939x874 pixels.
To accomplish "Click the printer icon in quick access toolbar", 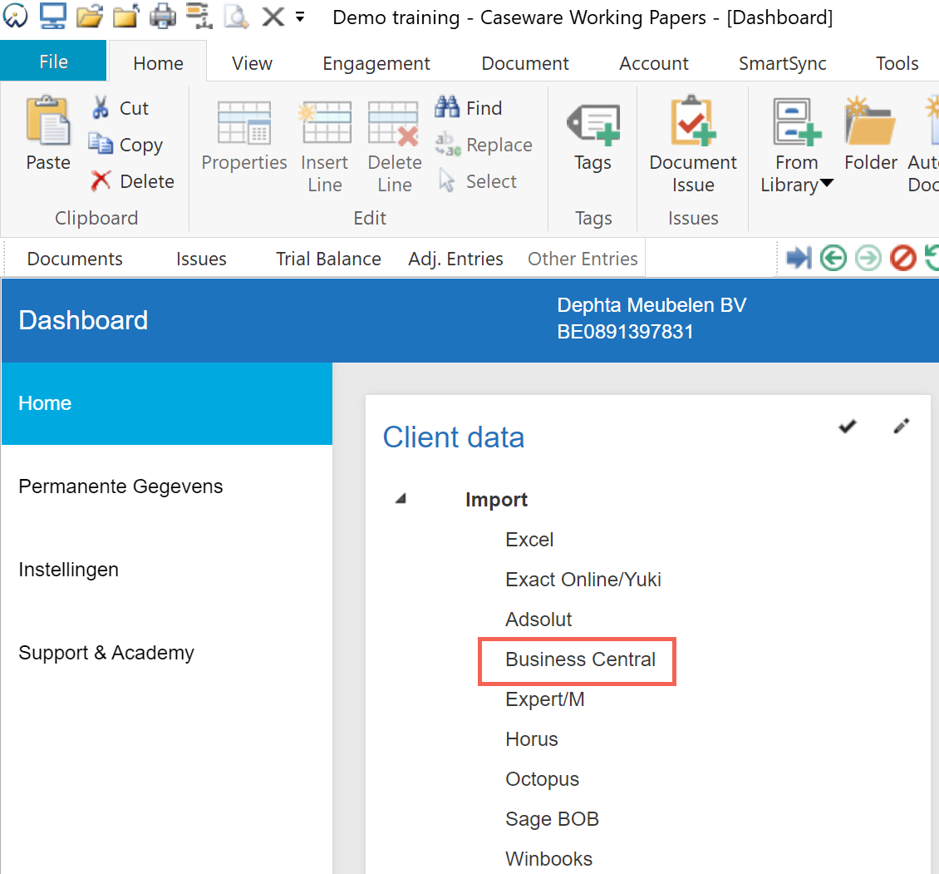I will 162,16.
